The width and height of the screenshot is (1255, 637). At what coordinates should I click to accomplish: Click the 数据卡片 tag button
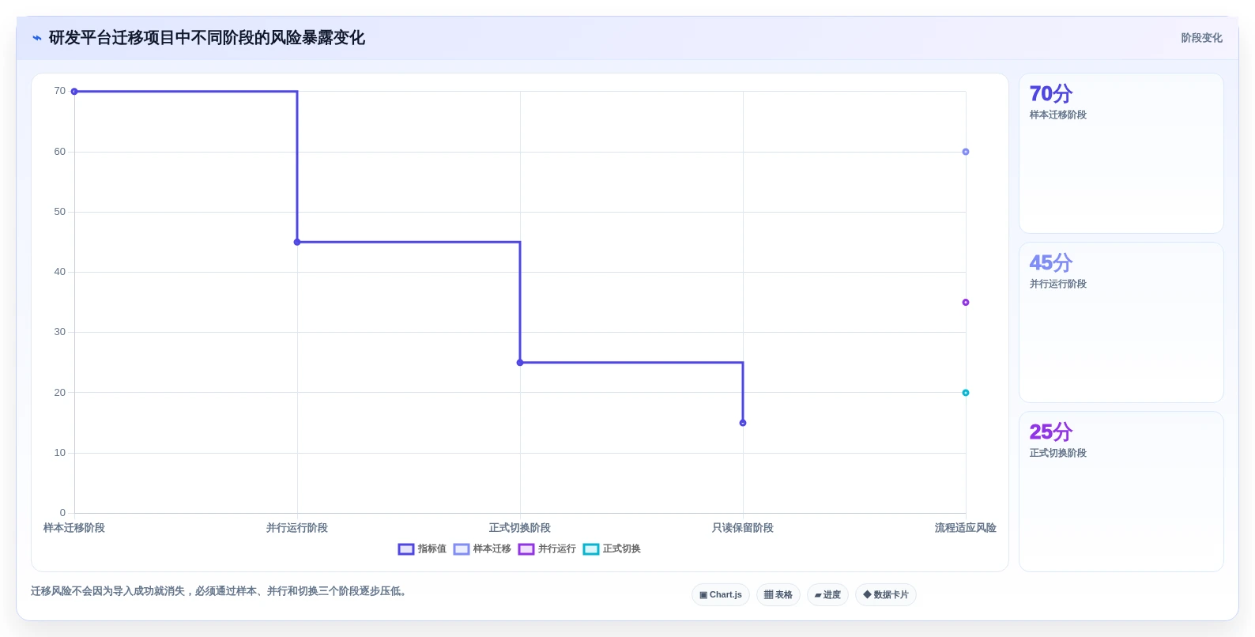pos(886,595)
